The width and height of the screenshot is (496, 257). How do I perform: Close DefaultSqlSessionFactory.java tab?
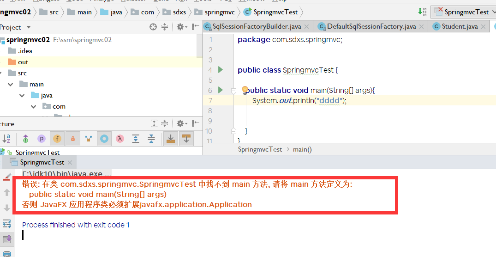click(x=421, y=27)
